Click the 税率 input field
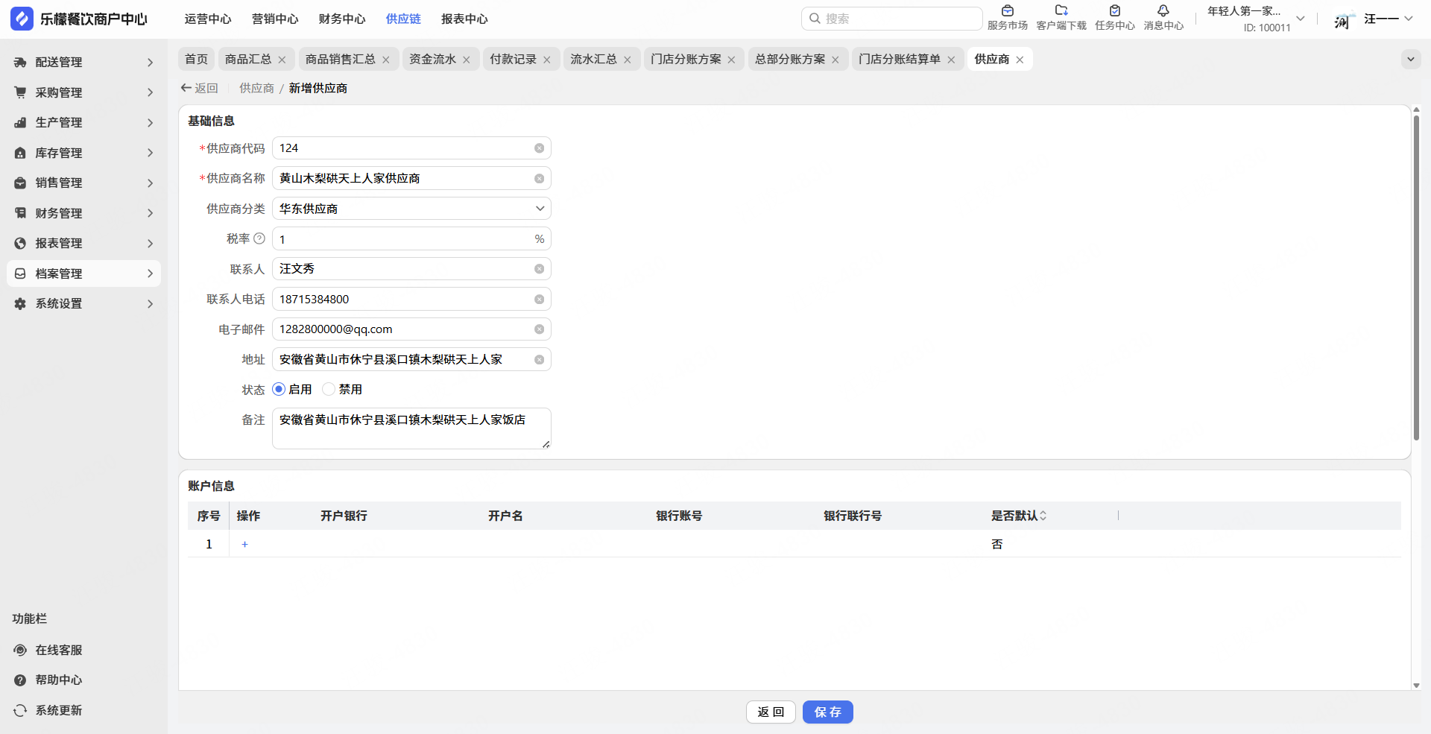The height and width of the screenshot is (734, 1431). (x=411, y=239)
